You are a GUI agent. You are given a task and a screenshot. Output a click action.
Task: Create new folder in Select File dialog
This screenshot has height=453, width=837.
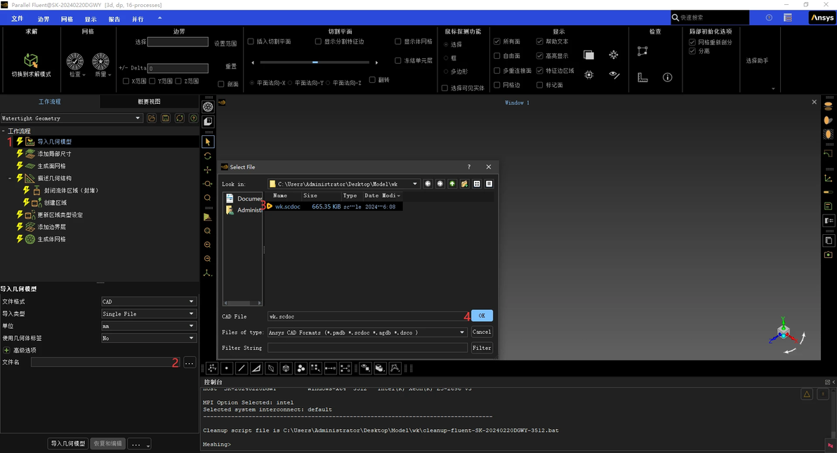click(x=464, y=184)
